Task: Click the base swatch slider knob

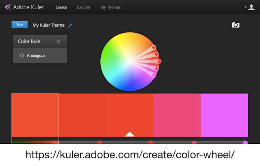Action: [151, 142]
